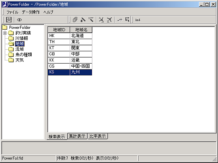Click the 天気 folder icon
The height and width of the screenshot is (163, 218).
click(x=11, y=60)
